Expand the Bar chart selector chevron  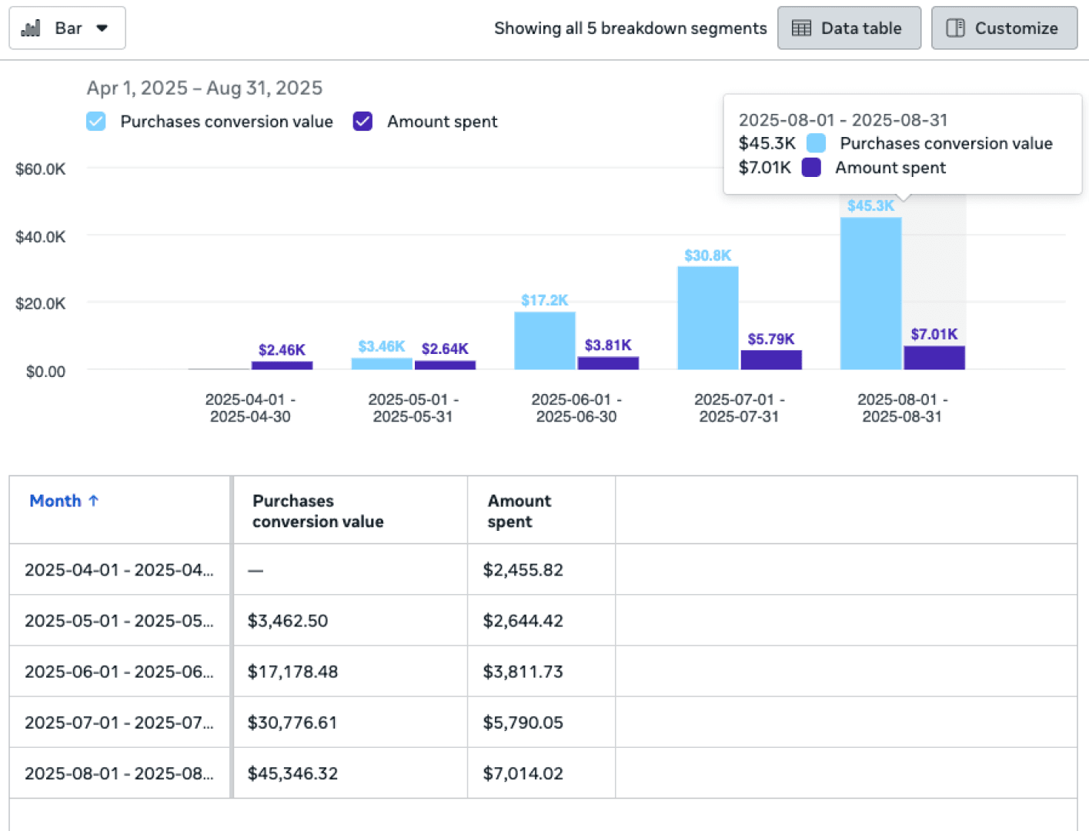click(x=102, y=28)
